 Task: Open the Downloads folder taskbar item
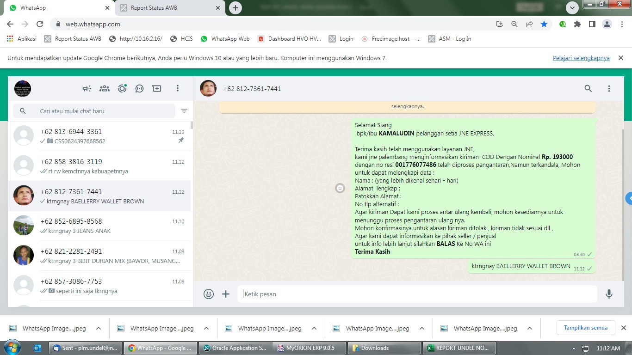point(384,348)
